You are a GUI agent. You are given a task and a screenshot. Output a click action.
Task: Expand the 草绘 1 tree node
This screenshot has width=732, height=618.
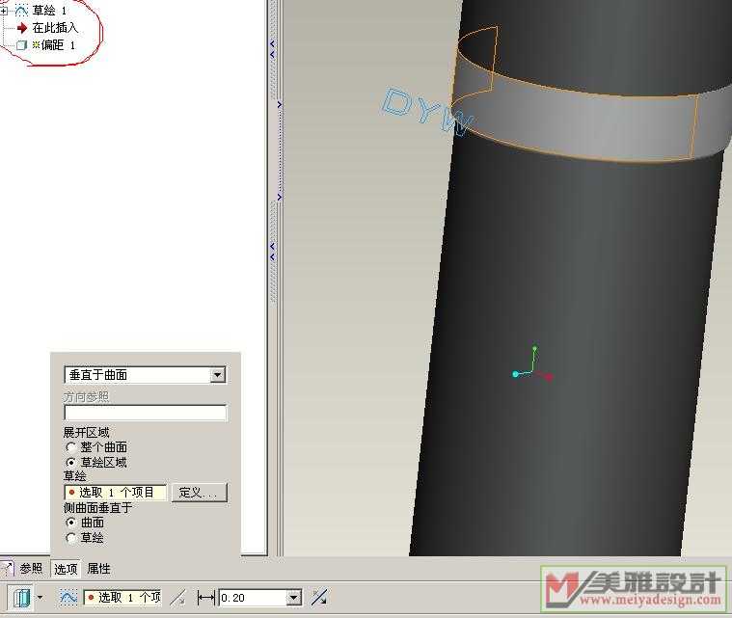pos(4,11)
